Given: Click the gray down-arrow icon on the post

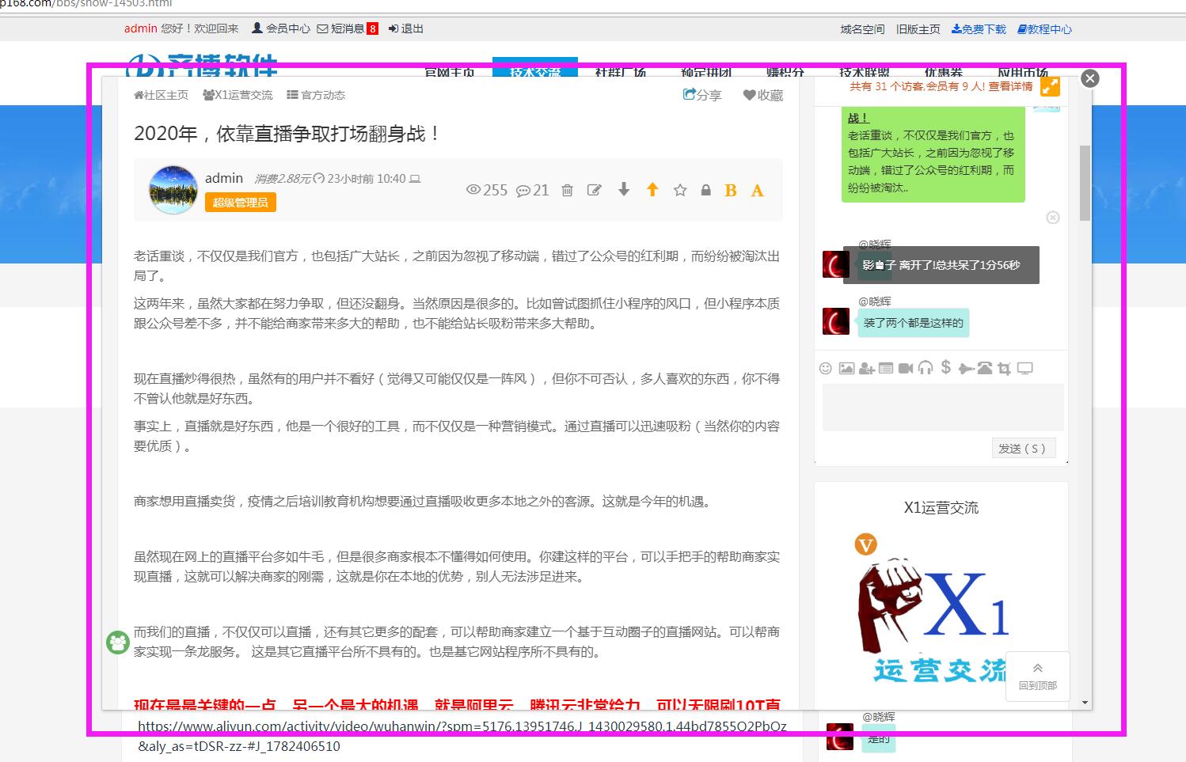Looking at the screenshot, I should coord(624,189).
